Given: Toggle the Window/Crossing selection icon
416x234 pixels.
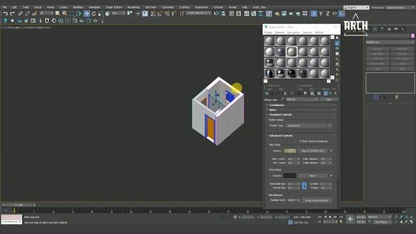Looking at the screenshot, I should coord(79,14).
